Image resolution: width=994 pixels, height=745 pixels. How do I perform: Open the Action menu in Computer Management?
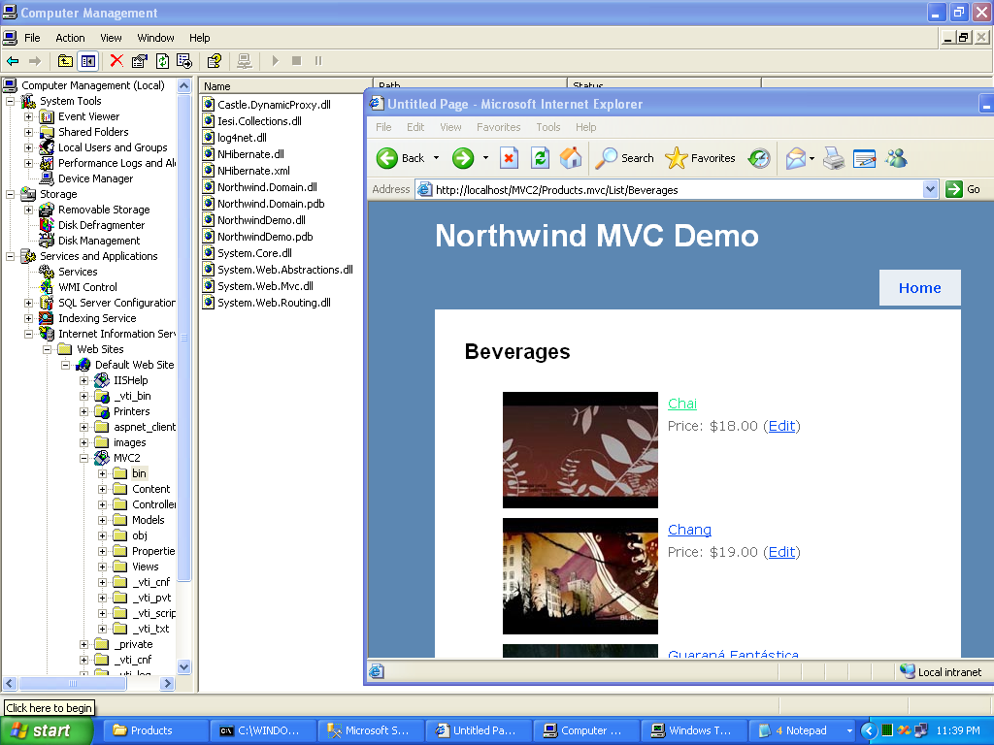coord(70,38)
